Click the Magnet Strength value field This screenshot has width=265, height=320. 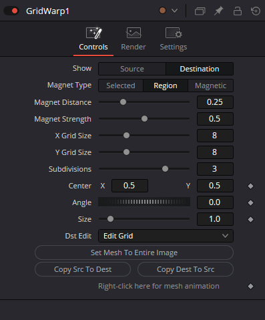215,119
